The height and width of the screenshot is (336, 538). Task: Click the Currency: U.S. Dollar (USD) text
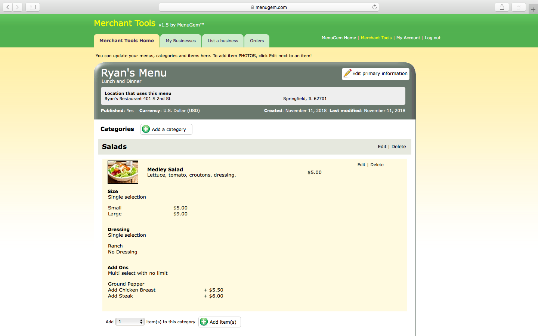pyautogui.click(x=170, y=111)
